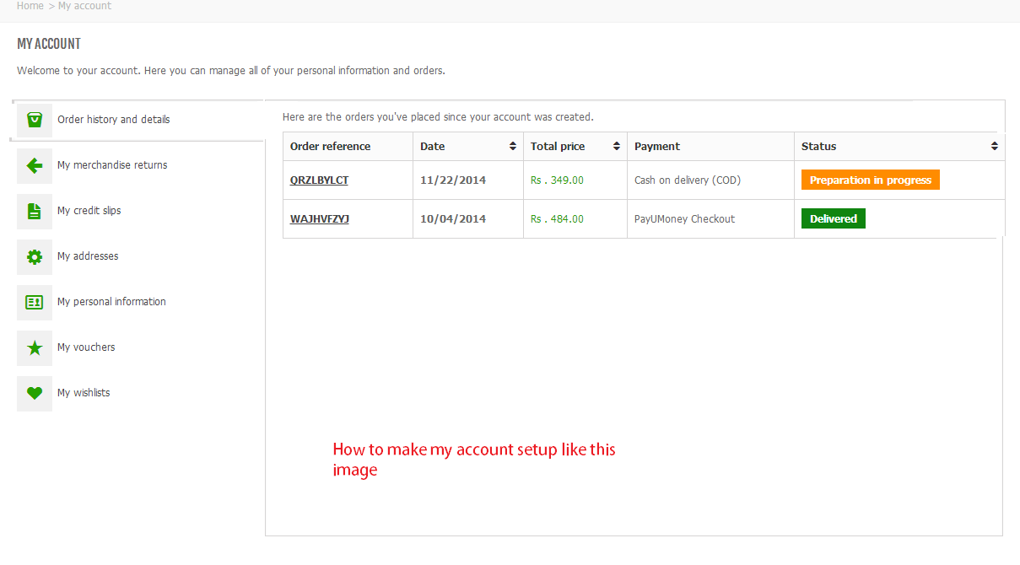Click the vouchers star icon
This screenshot has width=1020, height=565.
pyautogui.click(x=35, y=347)
